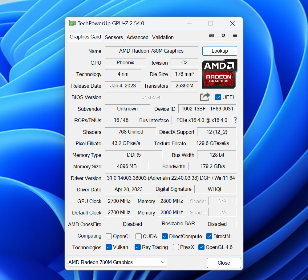Toggle the OpenGL 4.6 checkbox
This screenshot has width=308, height=280.
201,247
